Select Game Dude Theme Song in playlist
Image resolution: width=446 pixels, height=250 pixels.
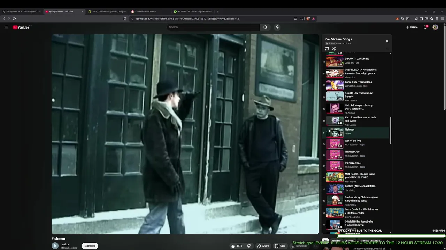[x=356, y=85]
